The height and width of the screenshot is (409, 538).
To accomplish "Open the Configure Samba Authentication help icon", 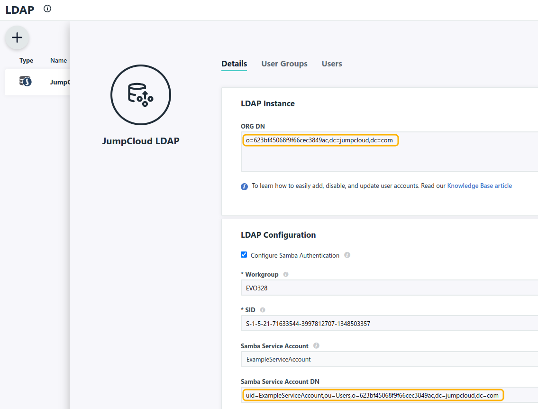I will [x=347, y=255].
